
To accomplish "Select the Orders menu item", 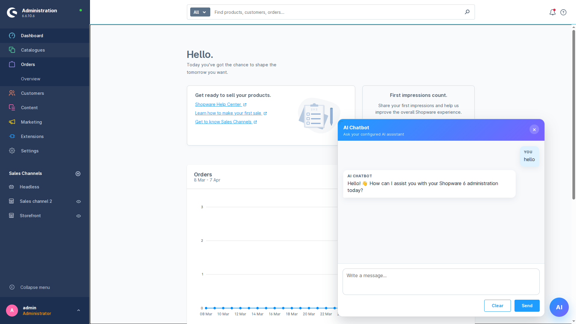I will [x=45, y=64].
